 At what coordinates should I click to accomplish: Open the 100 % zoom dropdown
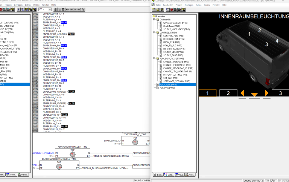(50, 9)
